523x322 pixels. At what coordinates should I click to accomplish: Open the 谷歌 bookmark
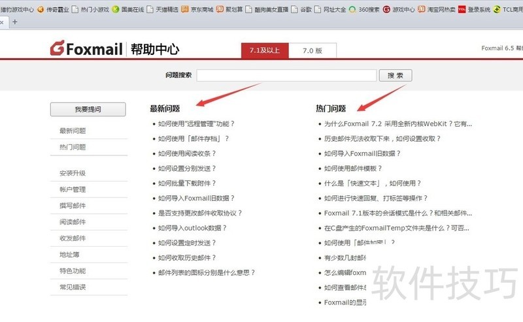[301, 9]
